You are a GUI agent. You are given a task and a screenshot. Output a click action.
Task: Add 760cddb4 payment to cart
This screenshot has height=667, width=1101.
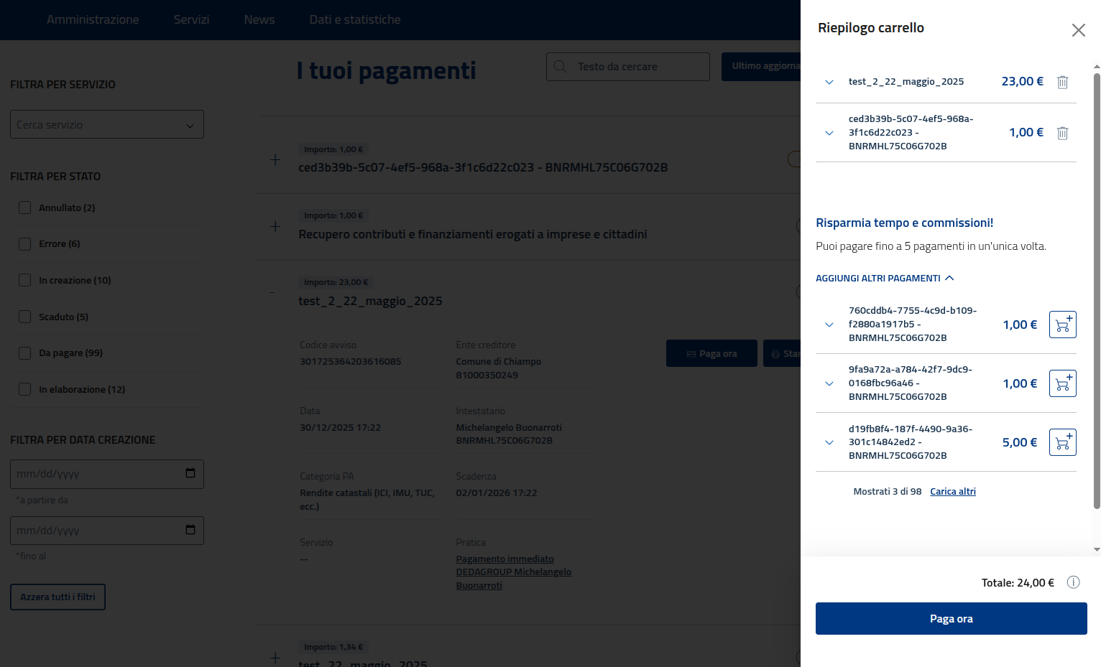(x=1062, y=325)
